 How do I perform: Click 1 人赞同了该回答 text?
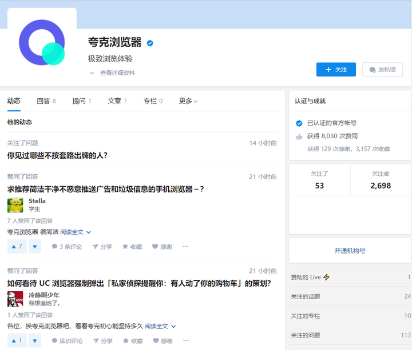(30, 315)
